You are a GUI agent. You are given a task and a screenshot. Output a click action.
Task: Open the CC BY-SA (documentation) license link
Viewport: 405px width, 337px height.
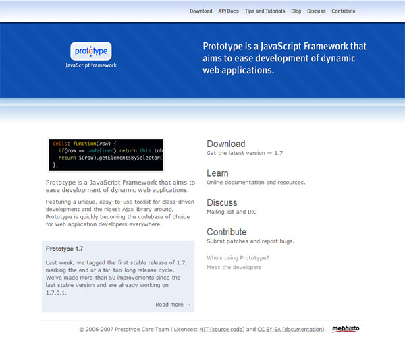(x=291, y=330)
